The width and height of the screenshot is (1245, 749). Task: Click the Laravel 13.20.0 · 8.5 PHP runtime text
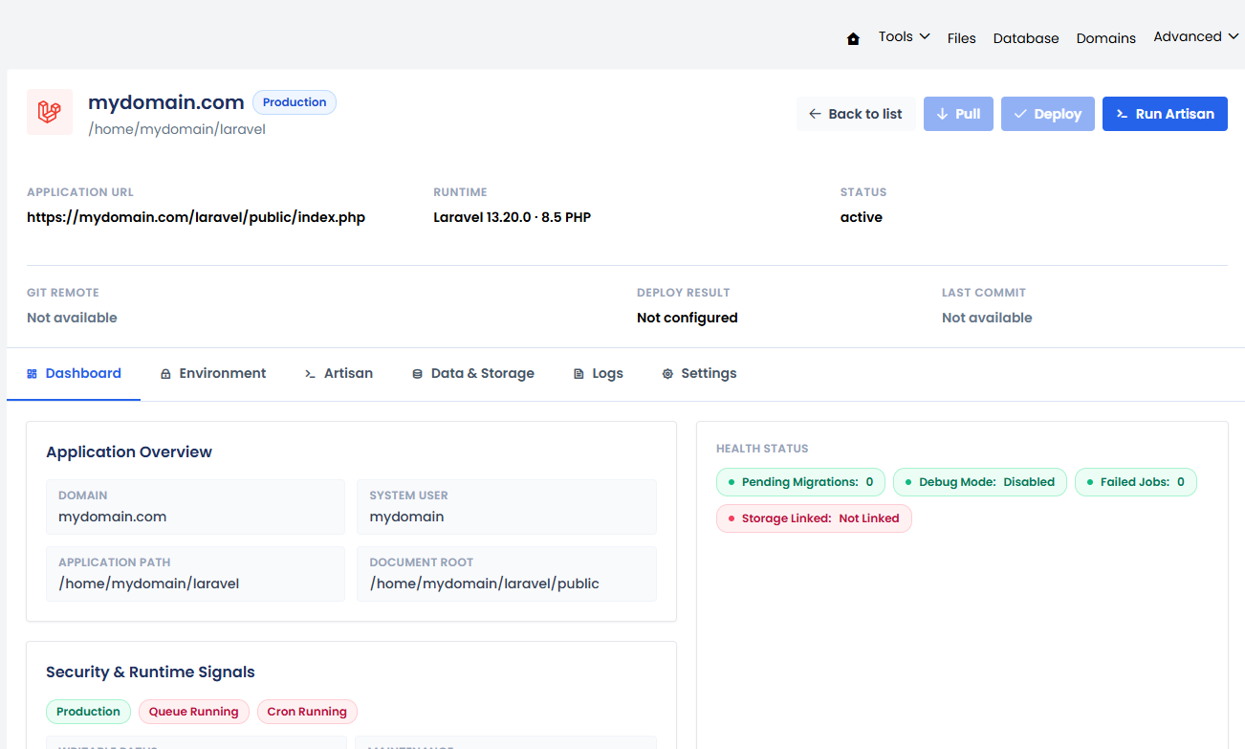click(x=512, y=217)
